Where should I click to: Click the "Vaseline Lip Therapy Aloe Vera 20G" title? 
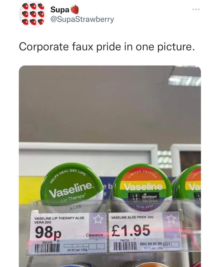pyautogui.click(x=59, y=220)
